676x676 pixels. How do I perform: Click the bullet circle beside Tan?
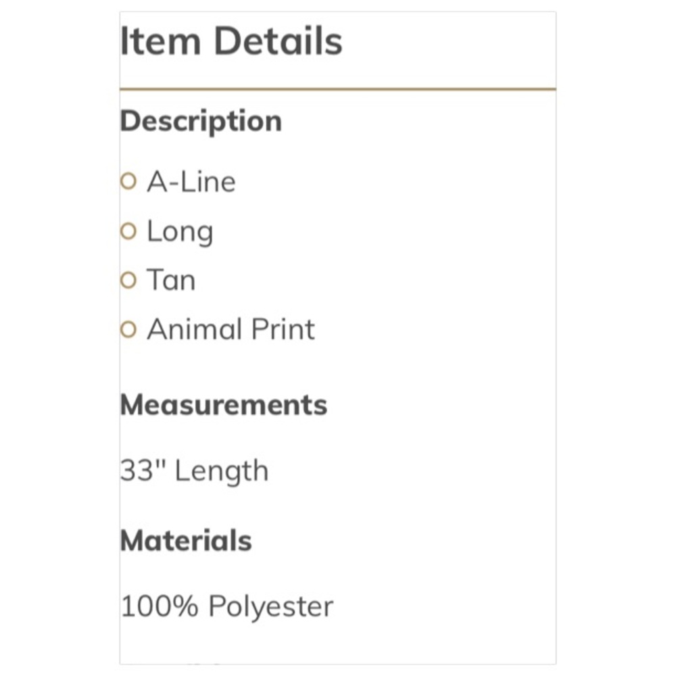click(128, 281)
